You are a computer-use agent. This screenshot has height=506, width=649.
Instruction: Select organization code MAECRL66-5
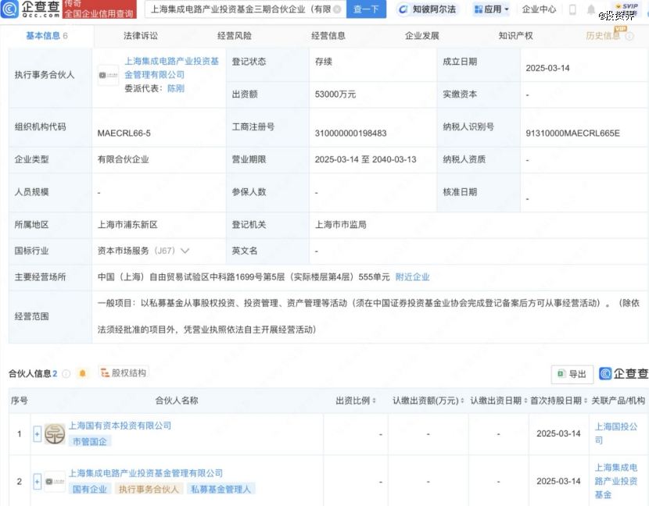[x=124, y=133]
